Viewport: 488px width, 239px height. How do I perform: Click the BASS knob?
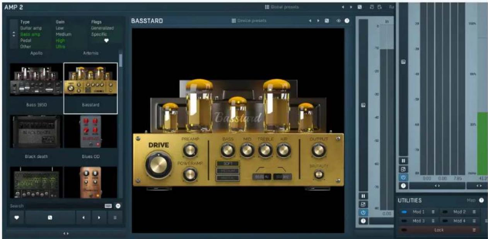(x=228, y=150)
